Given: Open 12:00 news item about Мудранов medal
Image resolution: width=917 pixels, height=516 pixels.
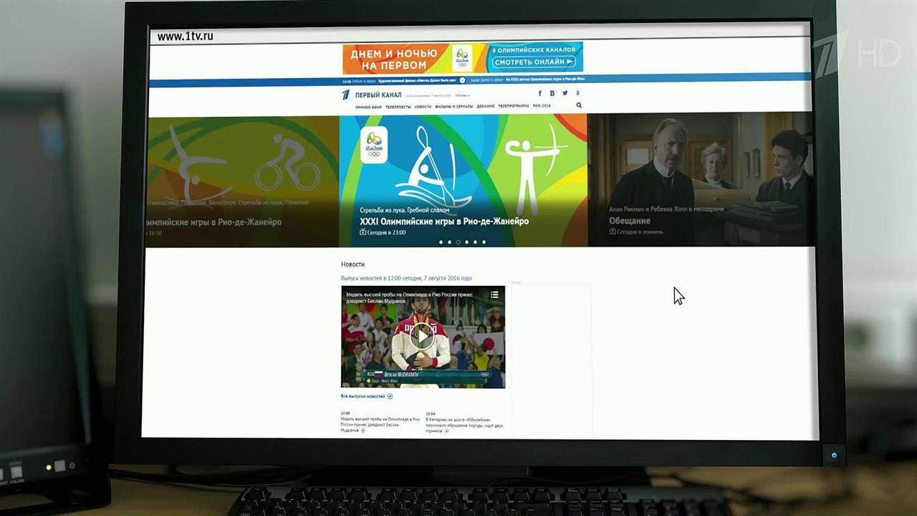Looking at the screenshot, I should [x=380, y=422].
